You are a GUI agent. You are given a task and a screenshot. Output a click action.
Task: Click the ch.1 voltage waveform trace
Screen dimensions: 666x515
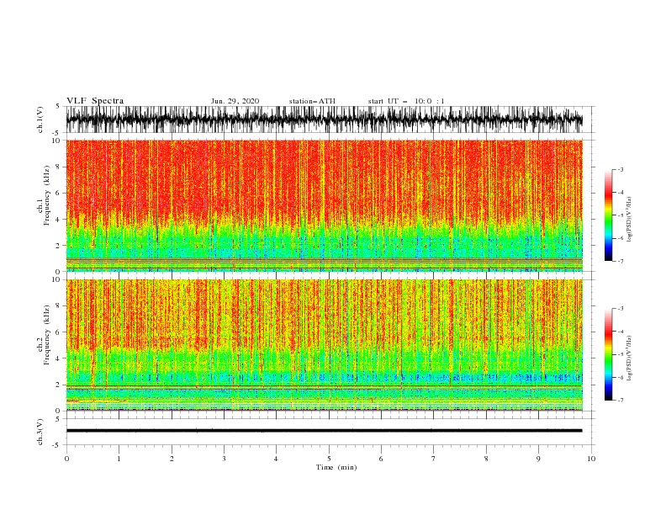point(324,119)
